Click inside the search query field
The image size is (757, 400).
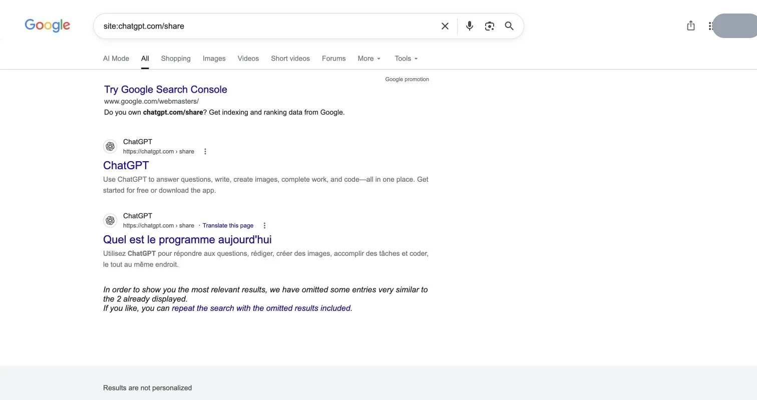(268, 26)
